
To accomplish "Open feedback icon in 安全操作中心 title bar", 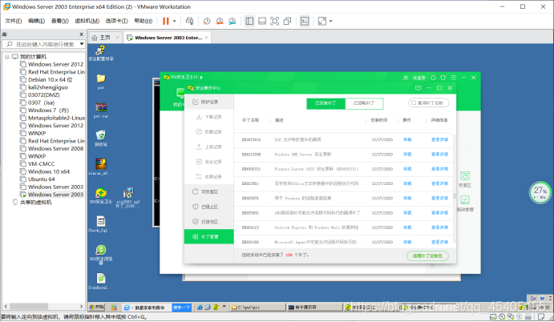I will point(418,88).
